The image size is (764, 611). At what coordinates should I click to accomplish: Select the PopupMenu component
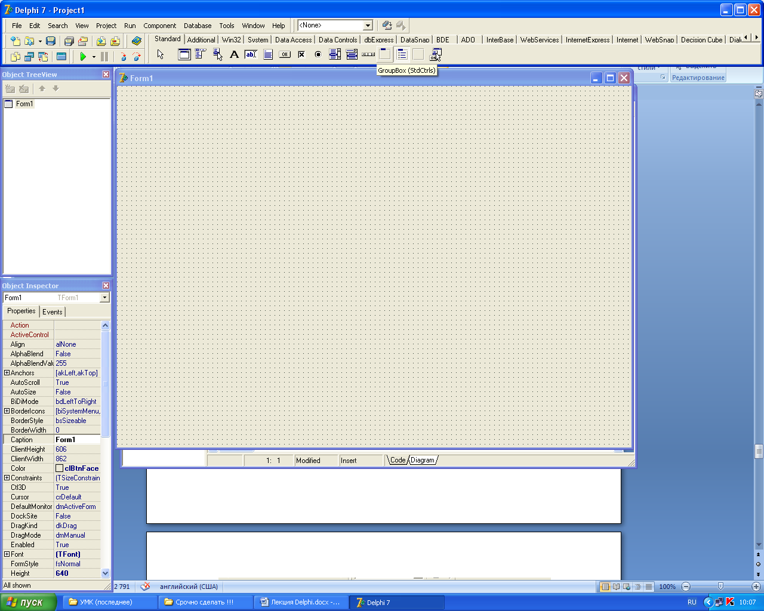pos(217,54)
